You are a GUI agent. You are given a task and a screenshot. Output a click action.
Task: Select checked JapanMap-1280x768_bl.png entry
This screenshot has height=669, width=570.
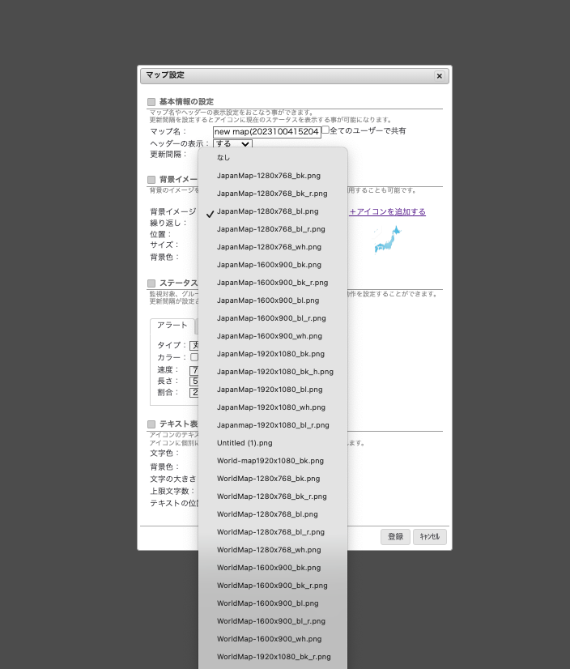coord(273,211)
